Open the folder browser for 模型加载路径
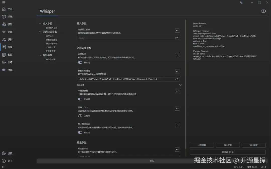Screen dimensions: 271x169 176,80
